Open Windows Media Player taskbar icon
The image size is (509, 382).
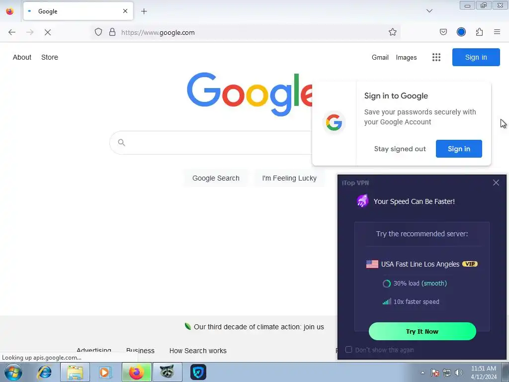coord(104,372)
